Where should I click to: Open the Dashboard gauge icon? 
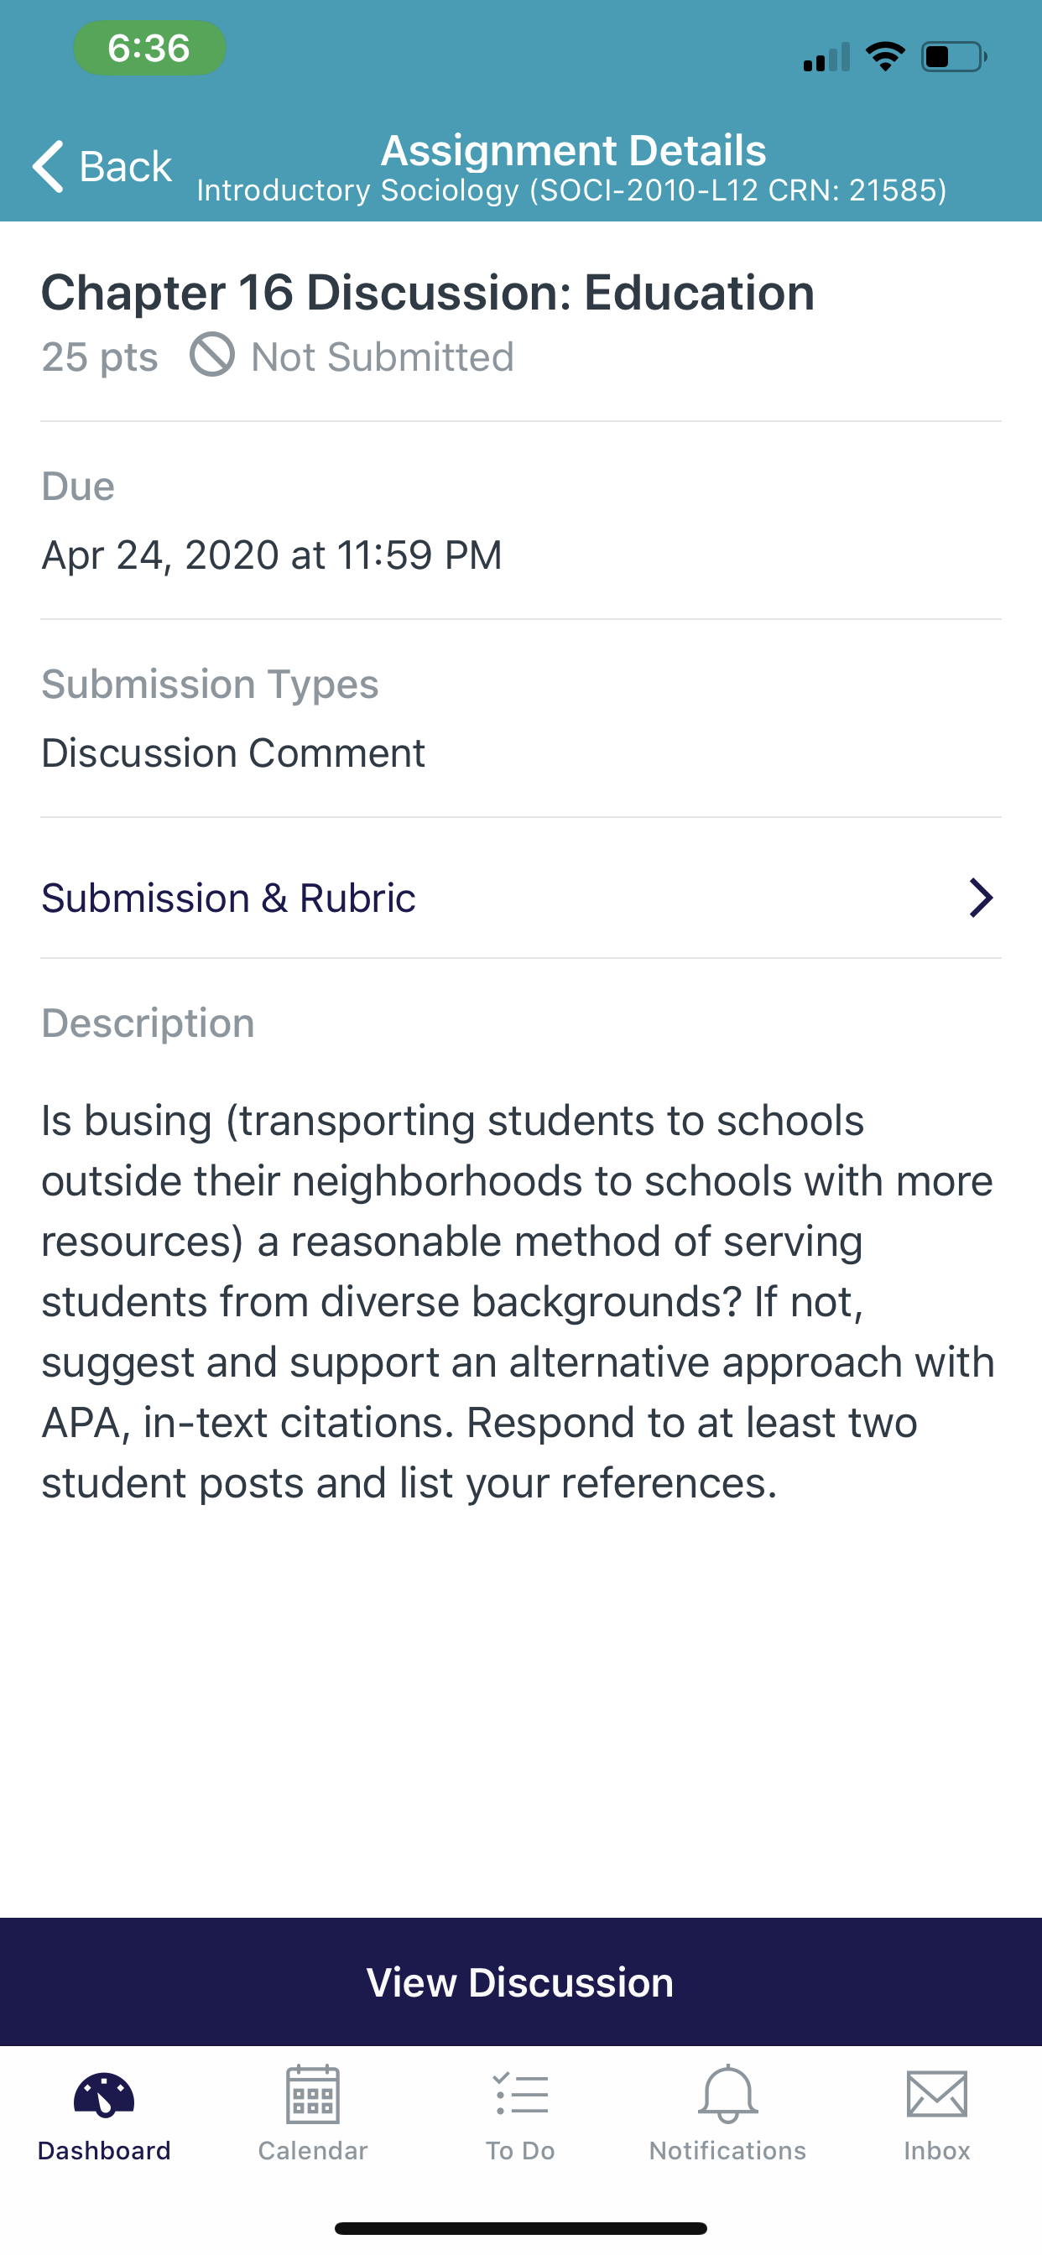click(104, 2095)
